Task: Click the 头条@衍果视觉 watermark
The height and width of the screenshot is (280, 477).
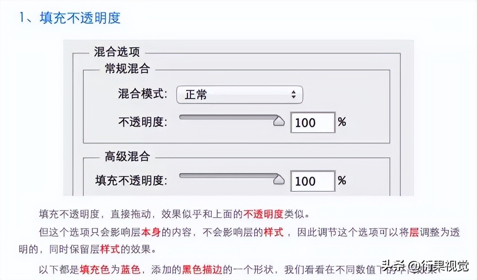Action: pyautogui.click(x=425, y=267)
